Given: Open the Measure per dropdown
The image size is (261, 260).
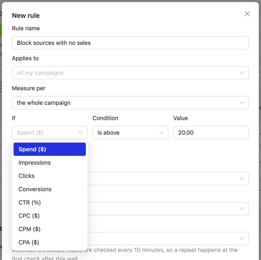Looking at the screenshot, I should click(x=130, y=103).
